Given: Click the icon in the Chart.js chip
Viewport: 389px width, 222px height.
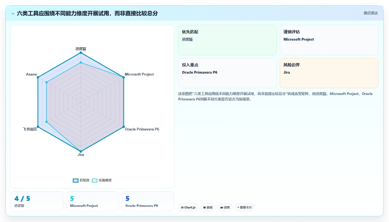Looking at the screenshot, I should pyautogui.click(x=182, y=208).
